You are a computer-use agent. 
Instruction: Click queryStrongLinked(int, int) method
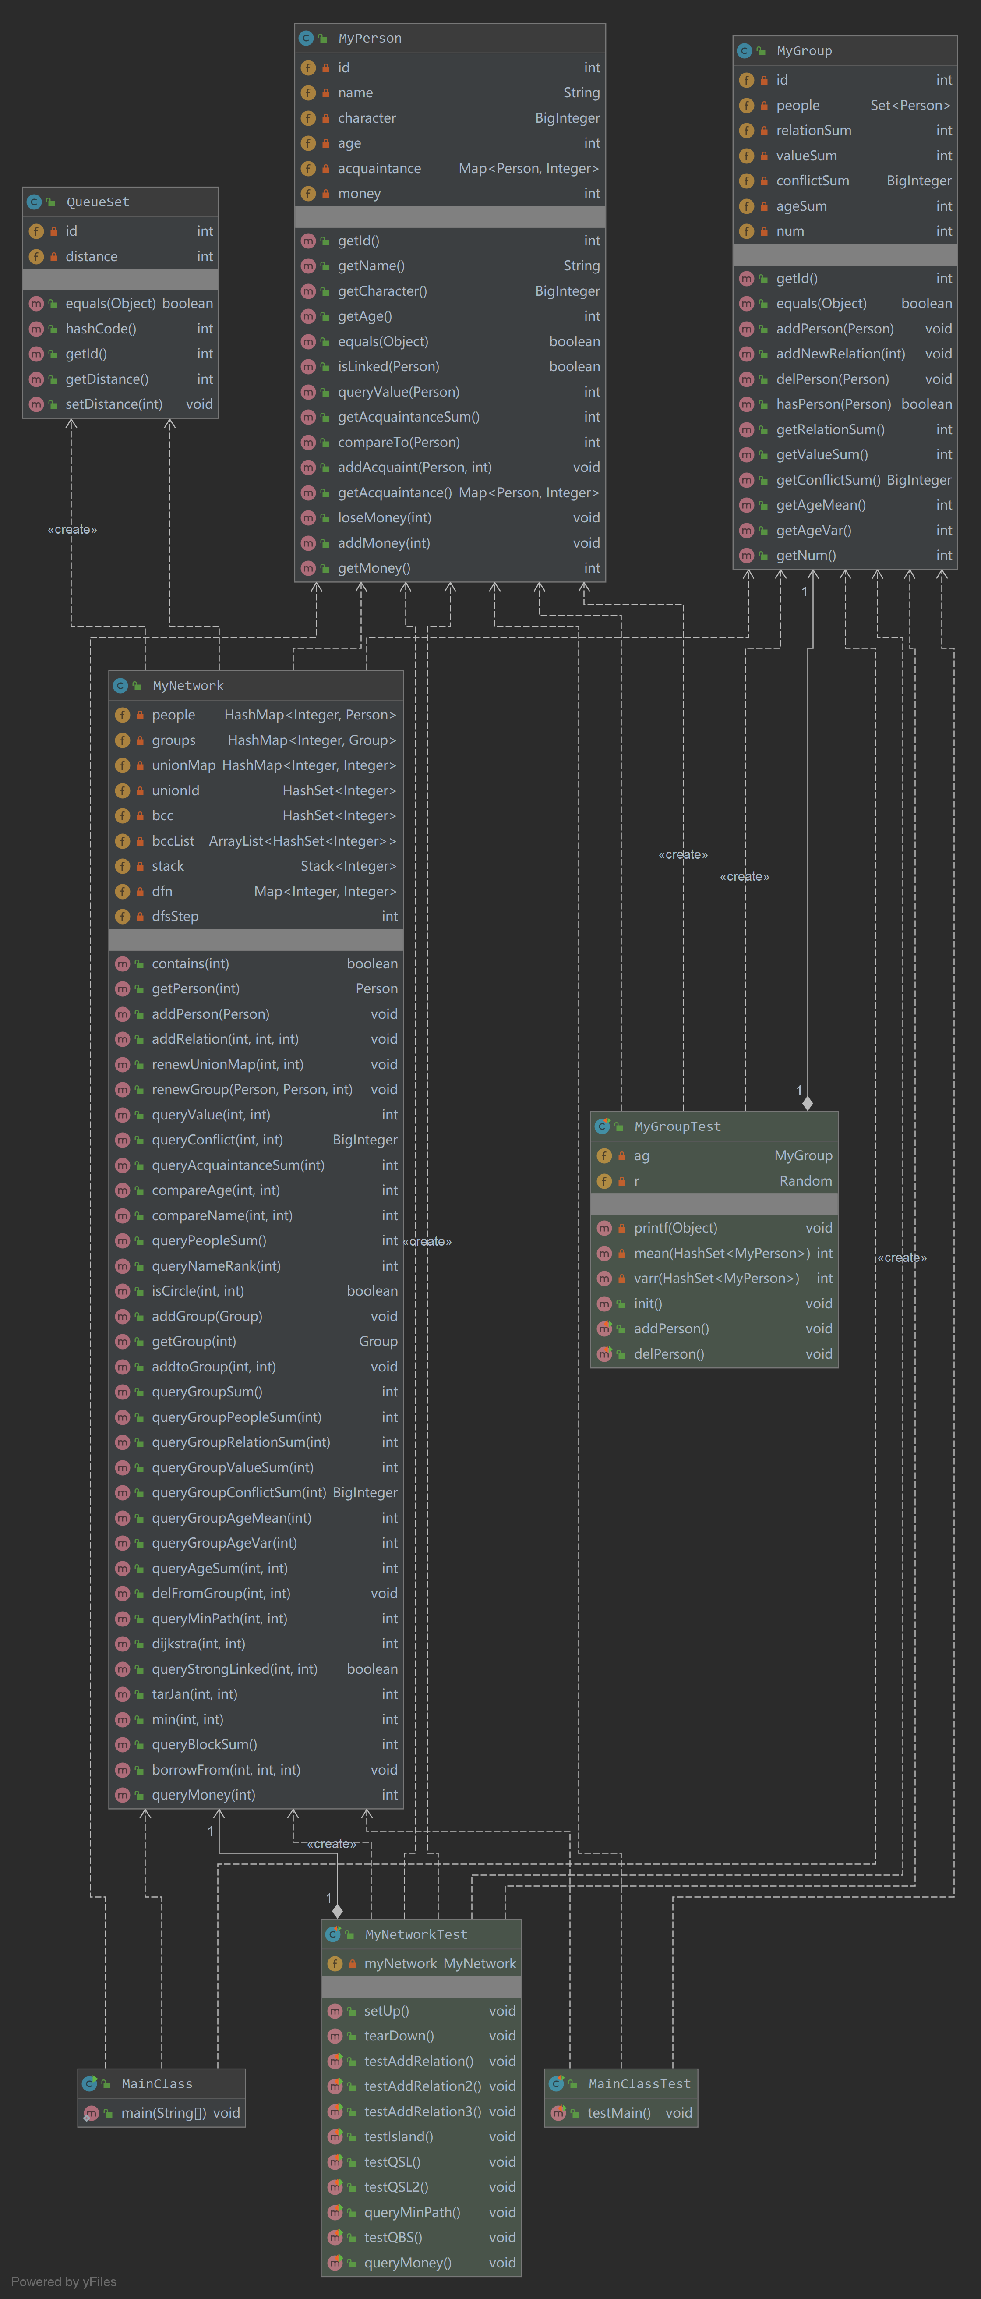[x=256, y=1669]
